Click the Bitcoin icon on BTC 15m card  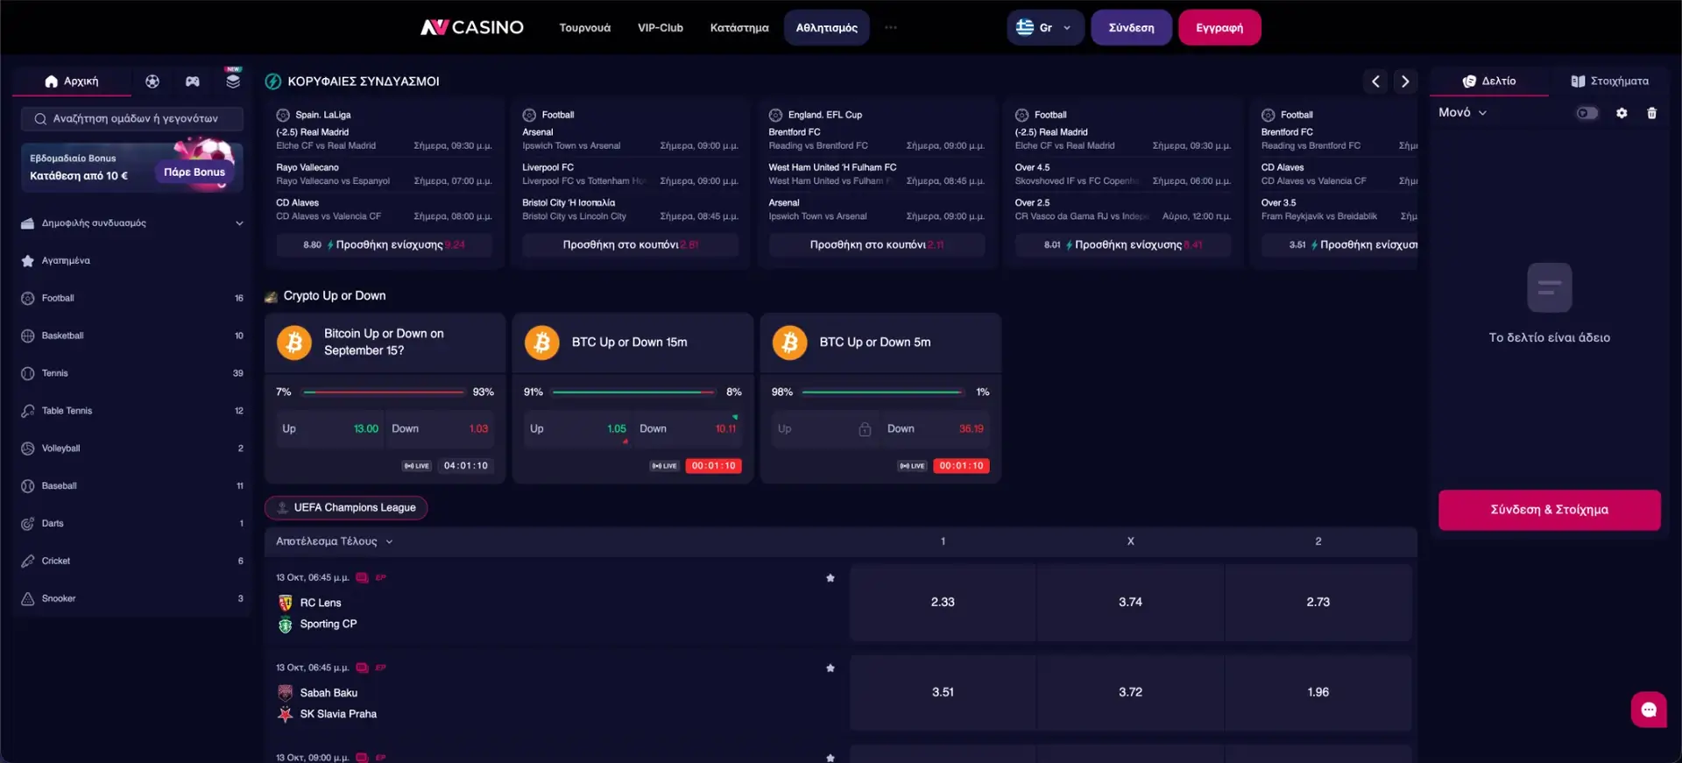click(x=542, y=343)
